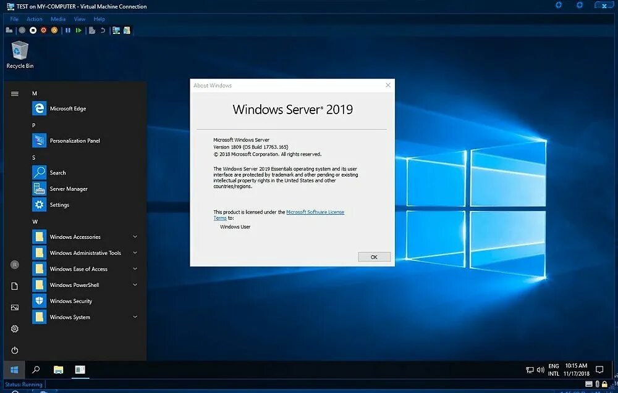Open Windows Security from Start menu
618x393 pixels.
71,300
